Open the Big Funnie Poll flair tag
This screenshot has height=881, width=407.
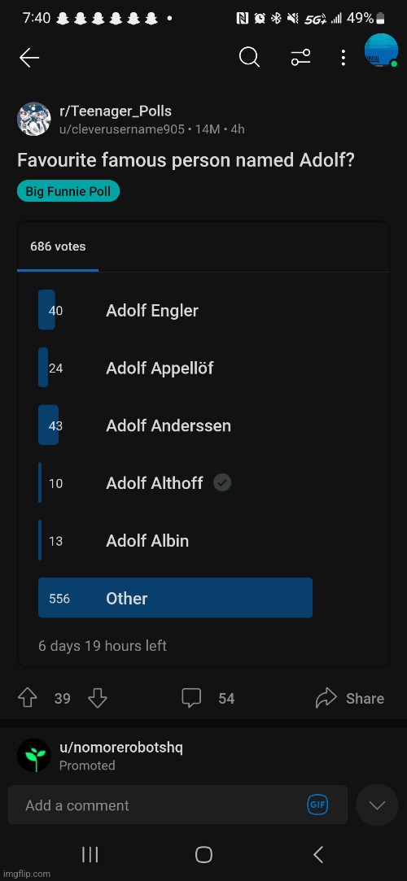68,191
